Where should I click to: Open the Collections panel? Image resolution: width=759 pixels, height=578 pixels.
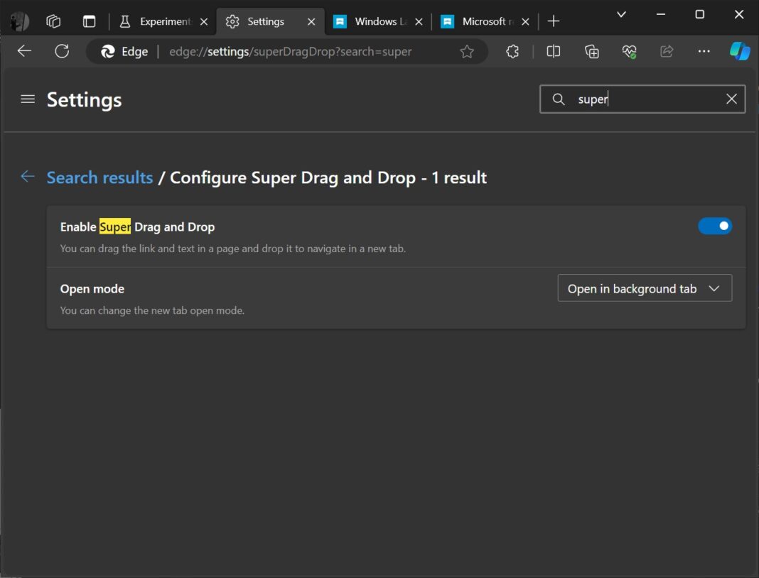tap(591, 51)
